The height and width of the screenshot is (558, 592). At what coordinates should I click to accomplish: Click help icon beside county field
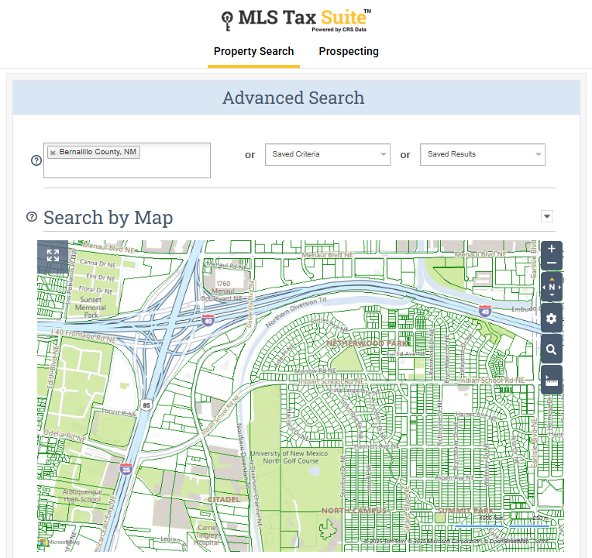pyautogui.click(x=36, y=160)
